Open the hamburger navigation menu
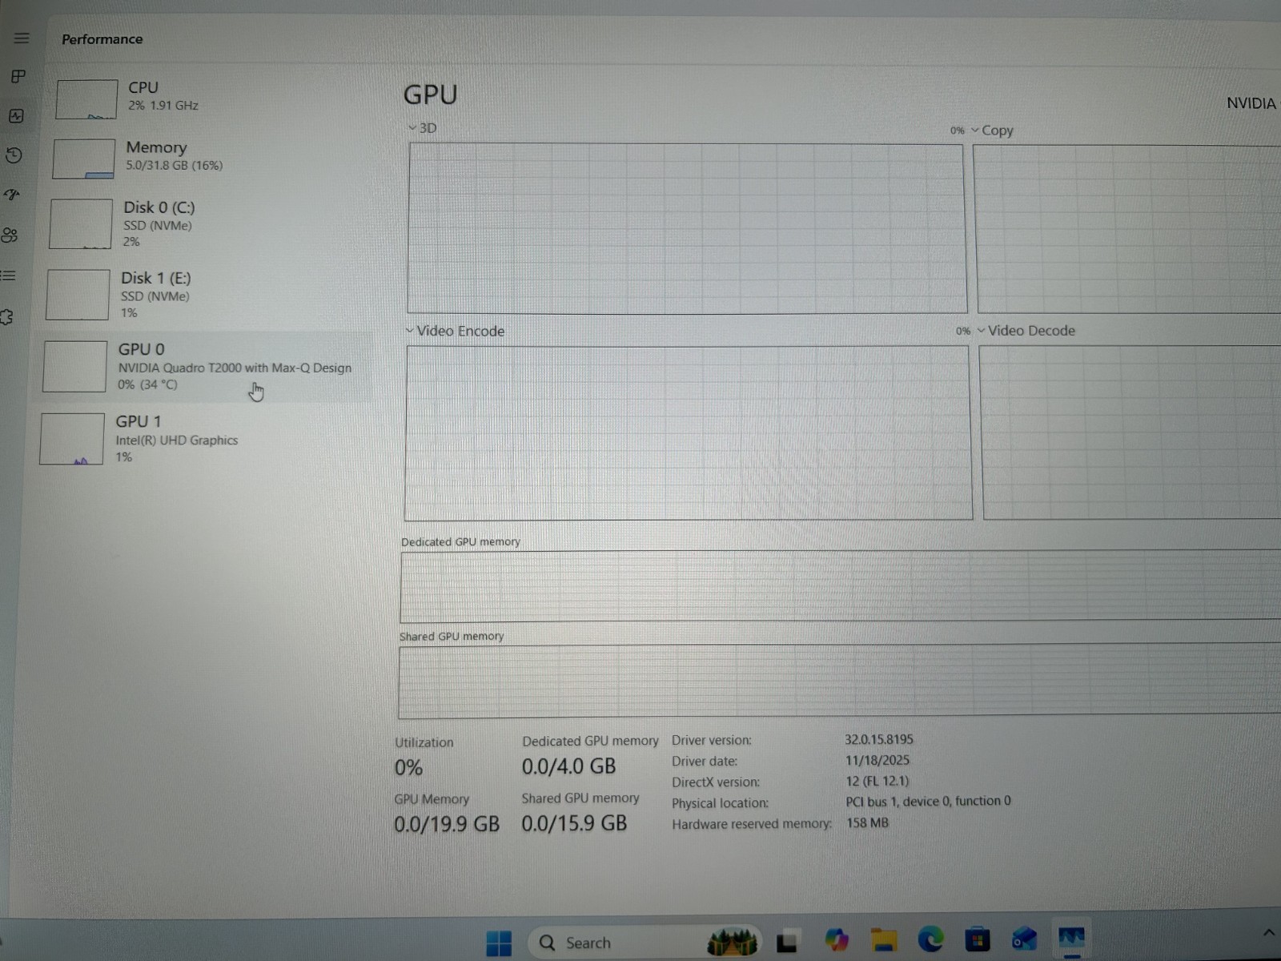Image resolution: width=1281 pixels, height=961 pixels. (22, 38)
